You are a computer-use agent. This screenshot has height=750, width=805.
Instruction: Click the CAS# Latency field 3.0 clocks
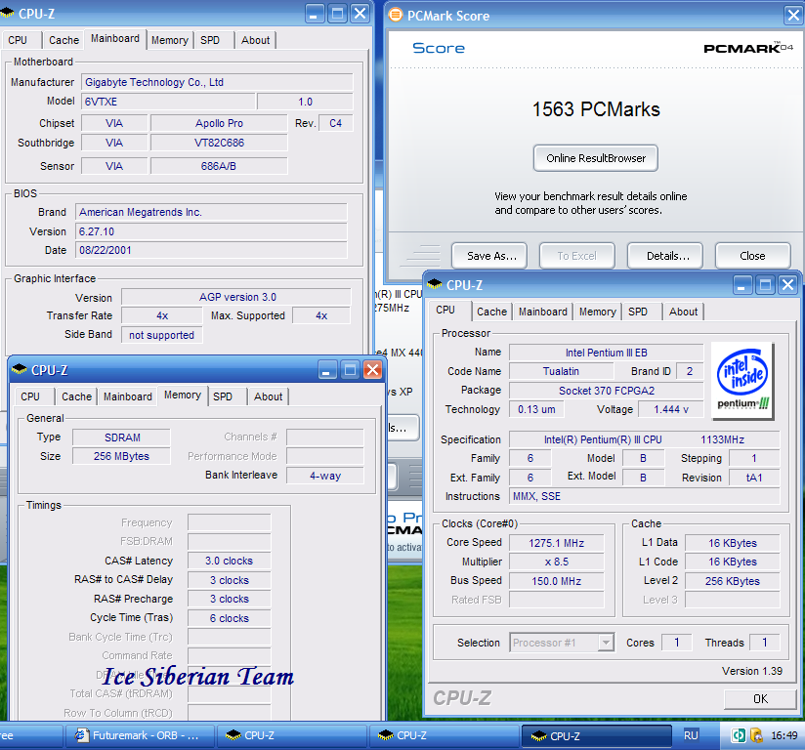click(x=229, y=561)
